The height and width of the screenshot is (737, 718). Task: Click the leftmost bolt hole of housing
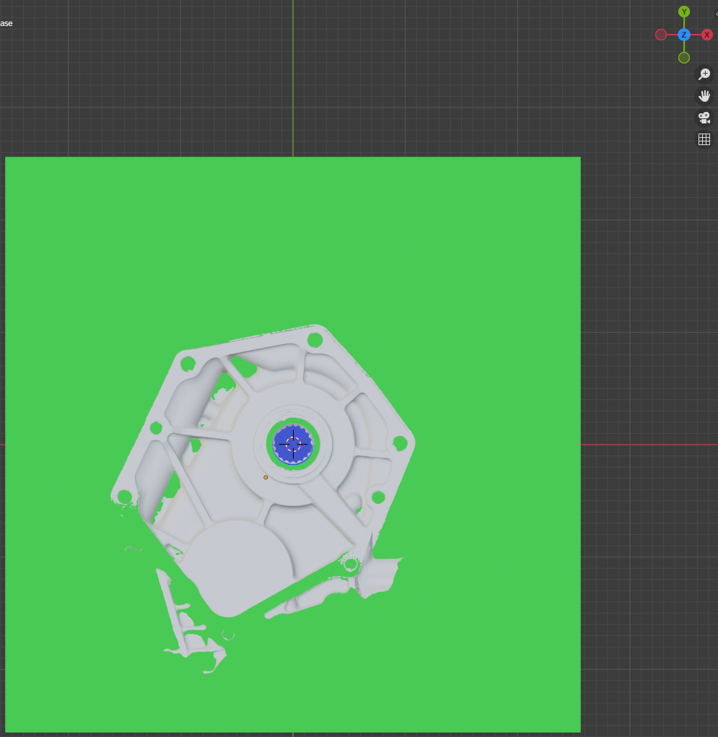(125, 497)
